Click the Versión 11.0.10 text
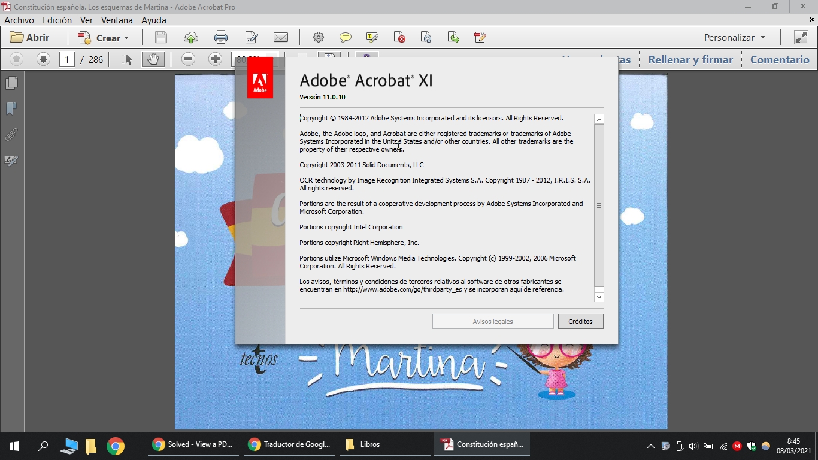 tap(322, 97)
